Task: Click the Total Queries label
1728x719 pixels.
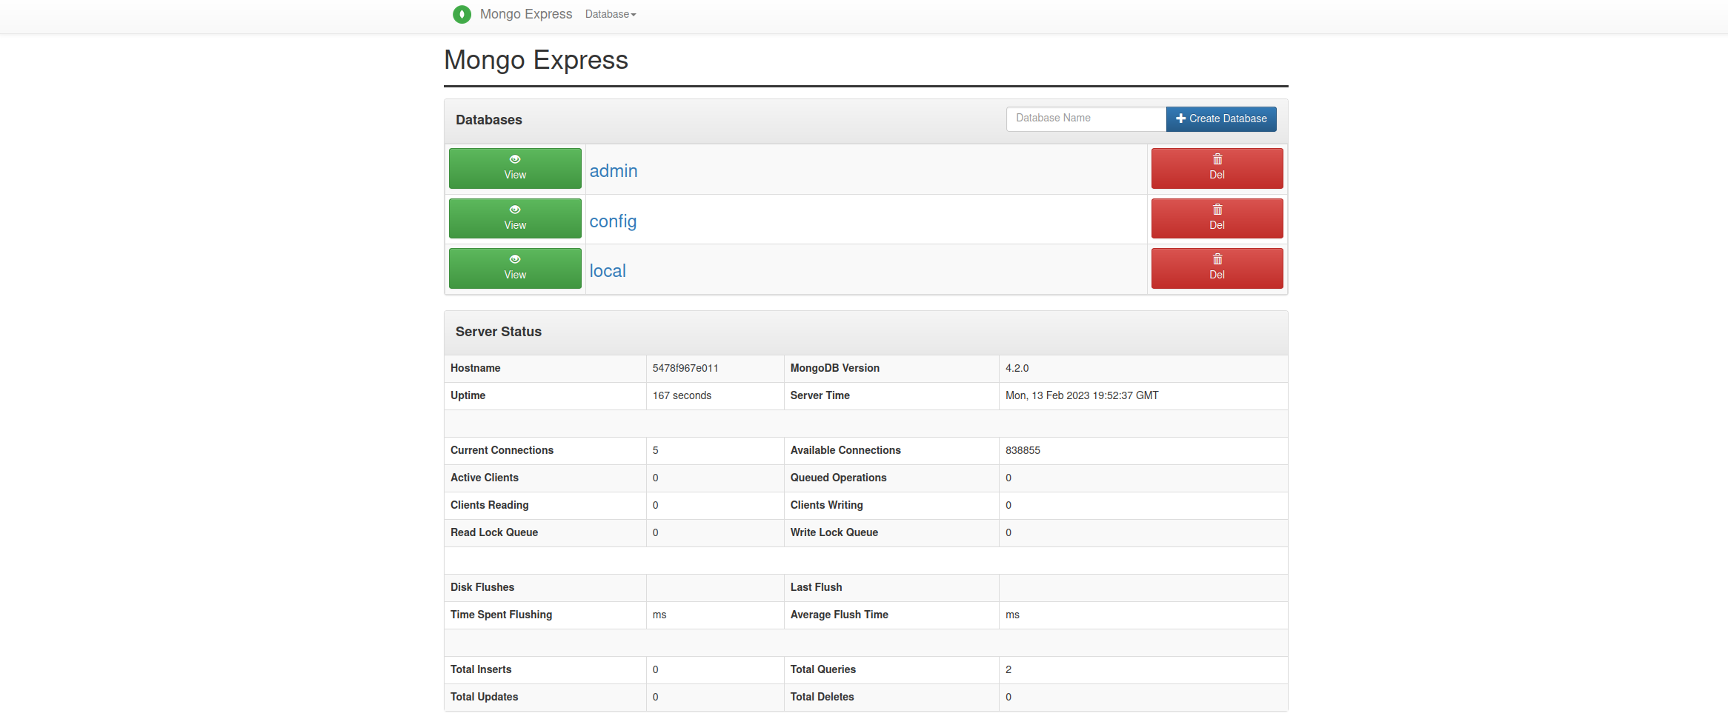Action: click(x=823, y=669)
